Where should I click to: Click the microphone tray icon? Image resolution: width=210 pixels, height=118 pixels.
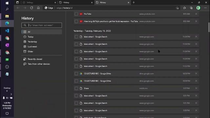tap(4, 98)
